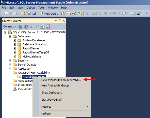This screenshot has height=118, width=150.
Task: Expand the ReportServer database
Action: [15, 49]
